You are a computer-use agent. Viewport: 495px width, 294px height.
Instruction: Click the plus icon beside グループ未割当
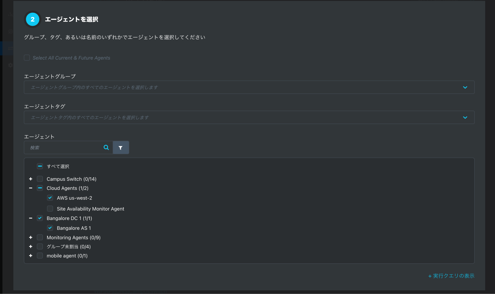click(x=31, y=247)
